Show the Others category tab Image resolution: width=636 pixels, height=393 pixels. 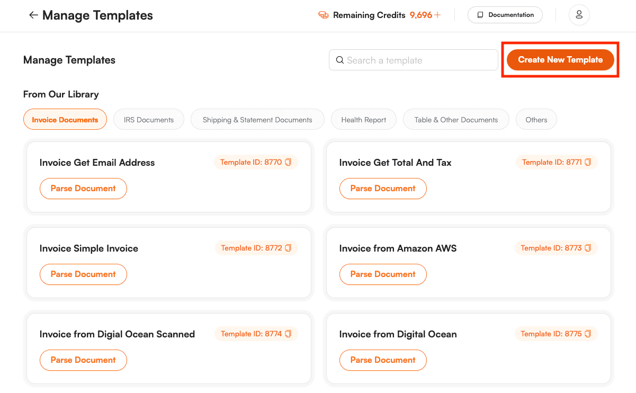(536, 120)
